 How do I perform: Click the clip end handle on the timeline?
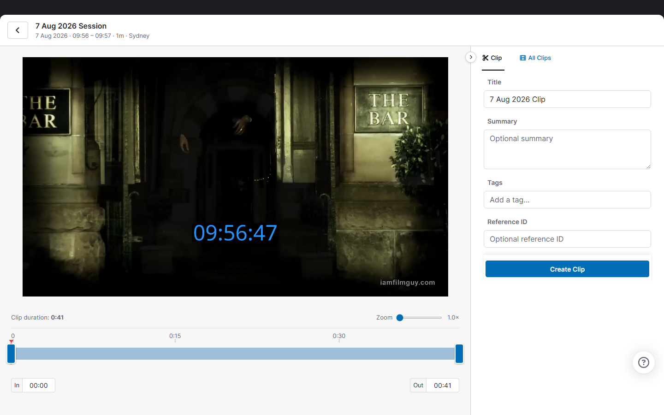click(459, 354)
